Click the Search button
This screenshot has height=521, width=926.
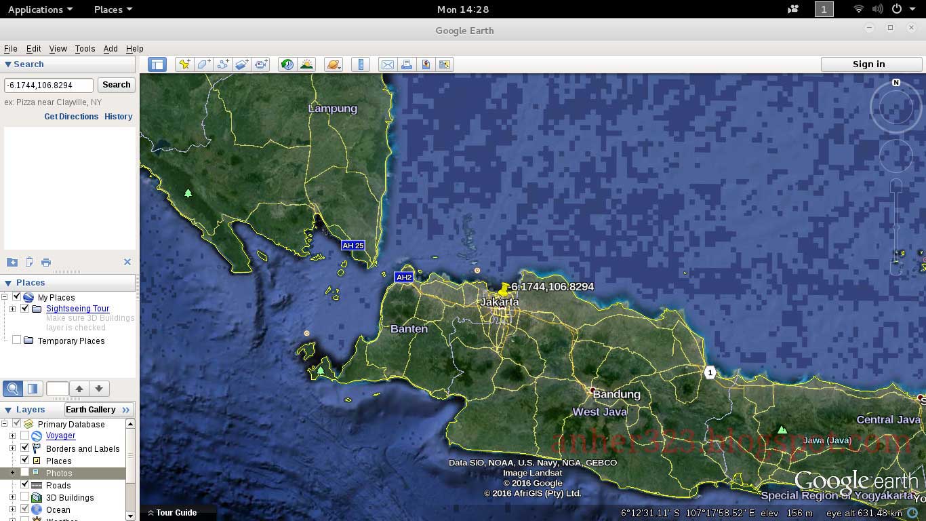pos(117,85)
